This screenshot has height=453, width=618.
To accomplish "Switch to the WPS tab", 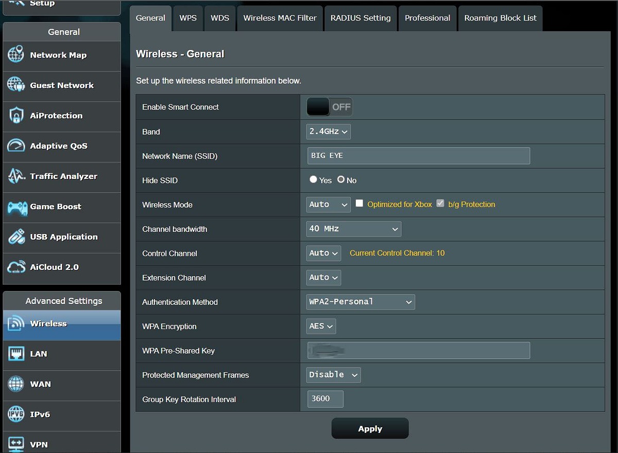I will tap(188, 18).
